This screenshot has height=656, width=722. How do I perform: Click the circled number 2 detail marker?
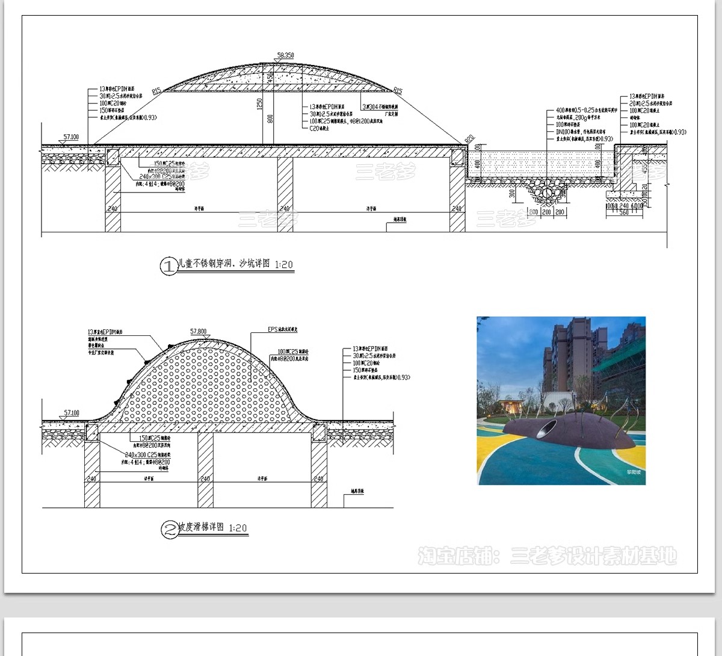click(169, 529)
